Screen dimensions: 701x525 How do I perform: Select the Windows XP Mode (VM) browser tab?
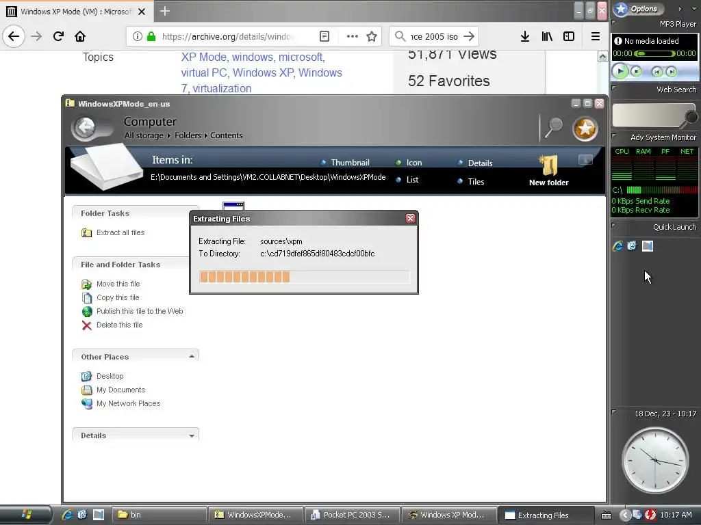[76, 11]
